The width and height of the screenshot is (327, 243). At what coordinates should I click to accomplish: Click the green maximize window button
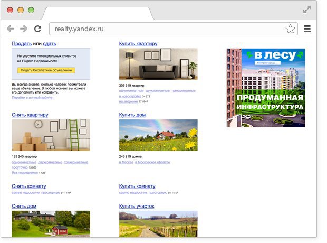[x=31, y=10]
